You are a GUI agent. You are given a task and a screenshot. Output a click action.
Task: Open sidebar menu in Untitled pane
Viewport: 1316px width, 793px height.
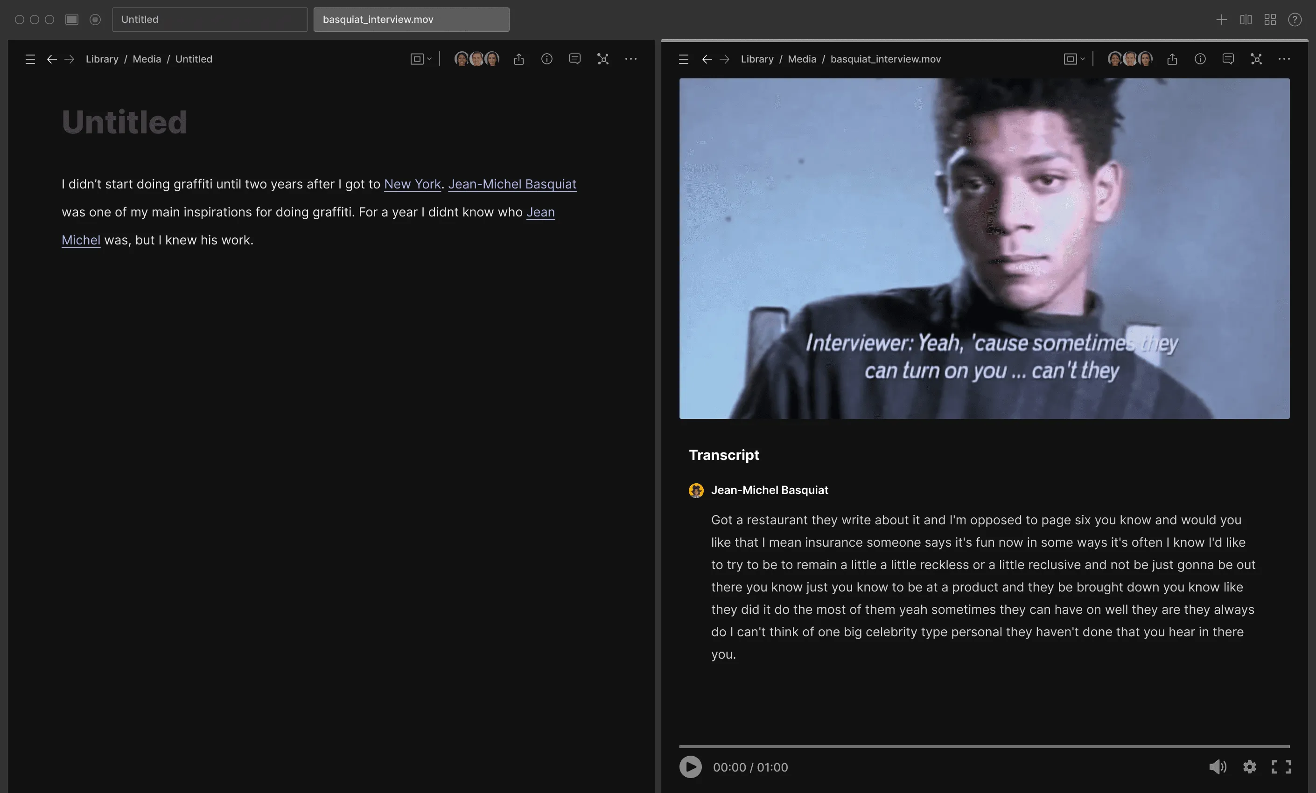pos(30,59)
